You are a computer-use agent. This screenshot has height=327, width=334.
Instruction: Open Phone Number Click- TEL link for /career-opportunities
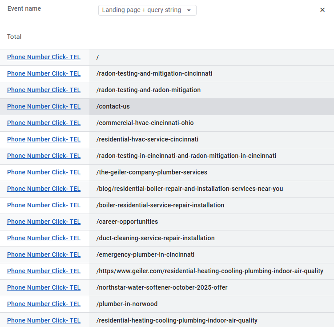[44, 222]
